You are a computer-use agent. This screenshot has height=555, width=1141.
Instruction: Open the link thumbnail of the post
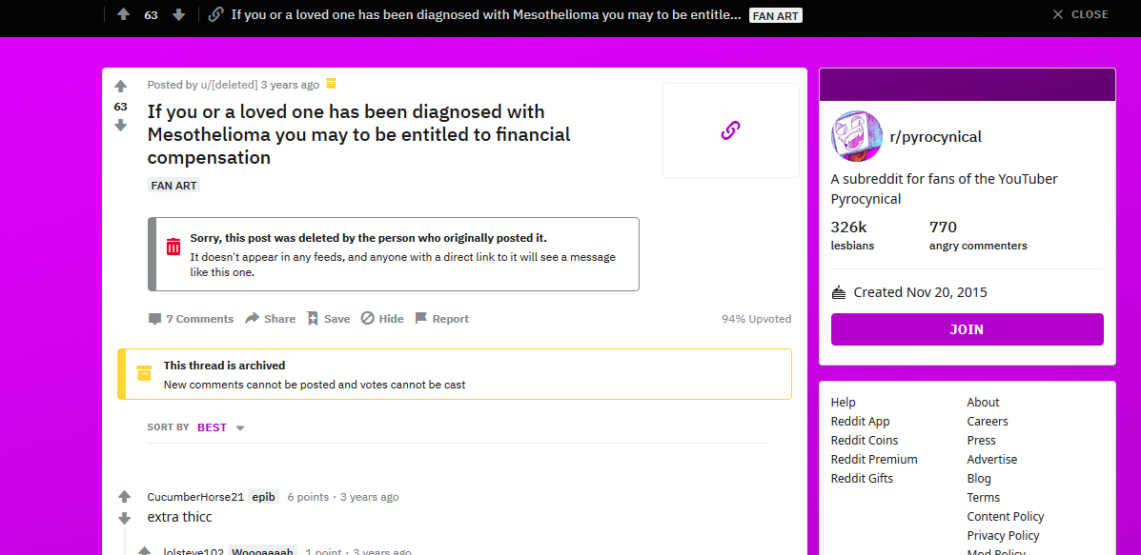pos(730,130)
